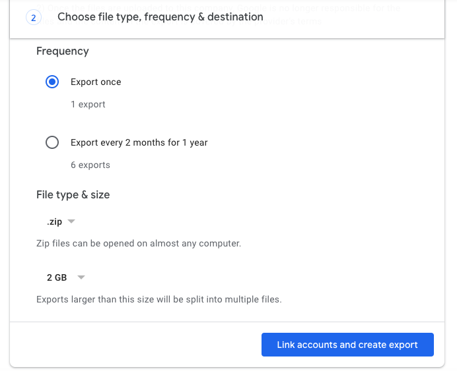
Task: Click the arrow next to 2 GB
Action: (x=81, y=277)
